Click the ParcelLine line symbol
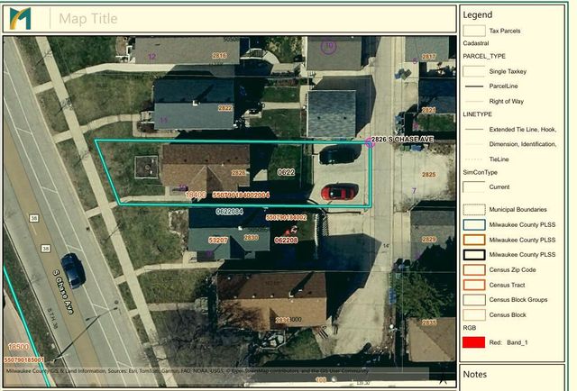The height and width of the screenshot is (391, 577). 474,86
